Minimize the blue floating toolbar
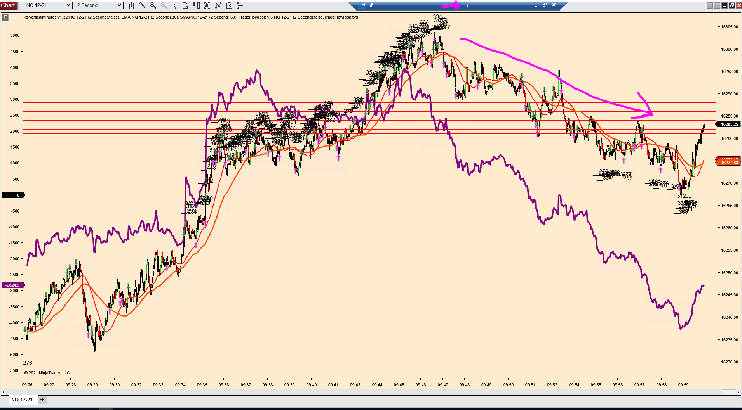The height and width of the screenshot is (410, 742). (536, 5)
